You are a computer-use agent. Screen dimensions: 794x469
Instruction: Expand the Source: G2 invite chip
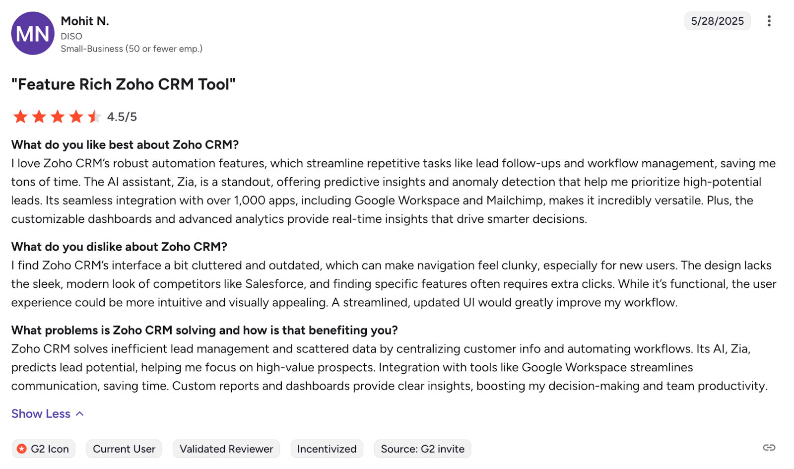pos(422,449)
